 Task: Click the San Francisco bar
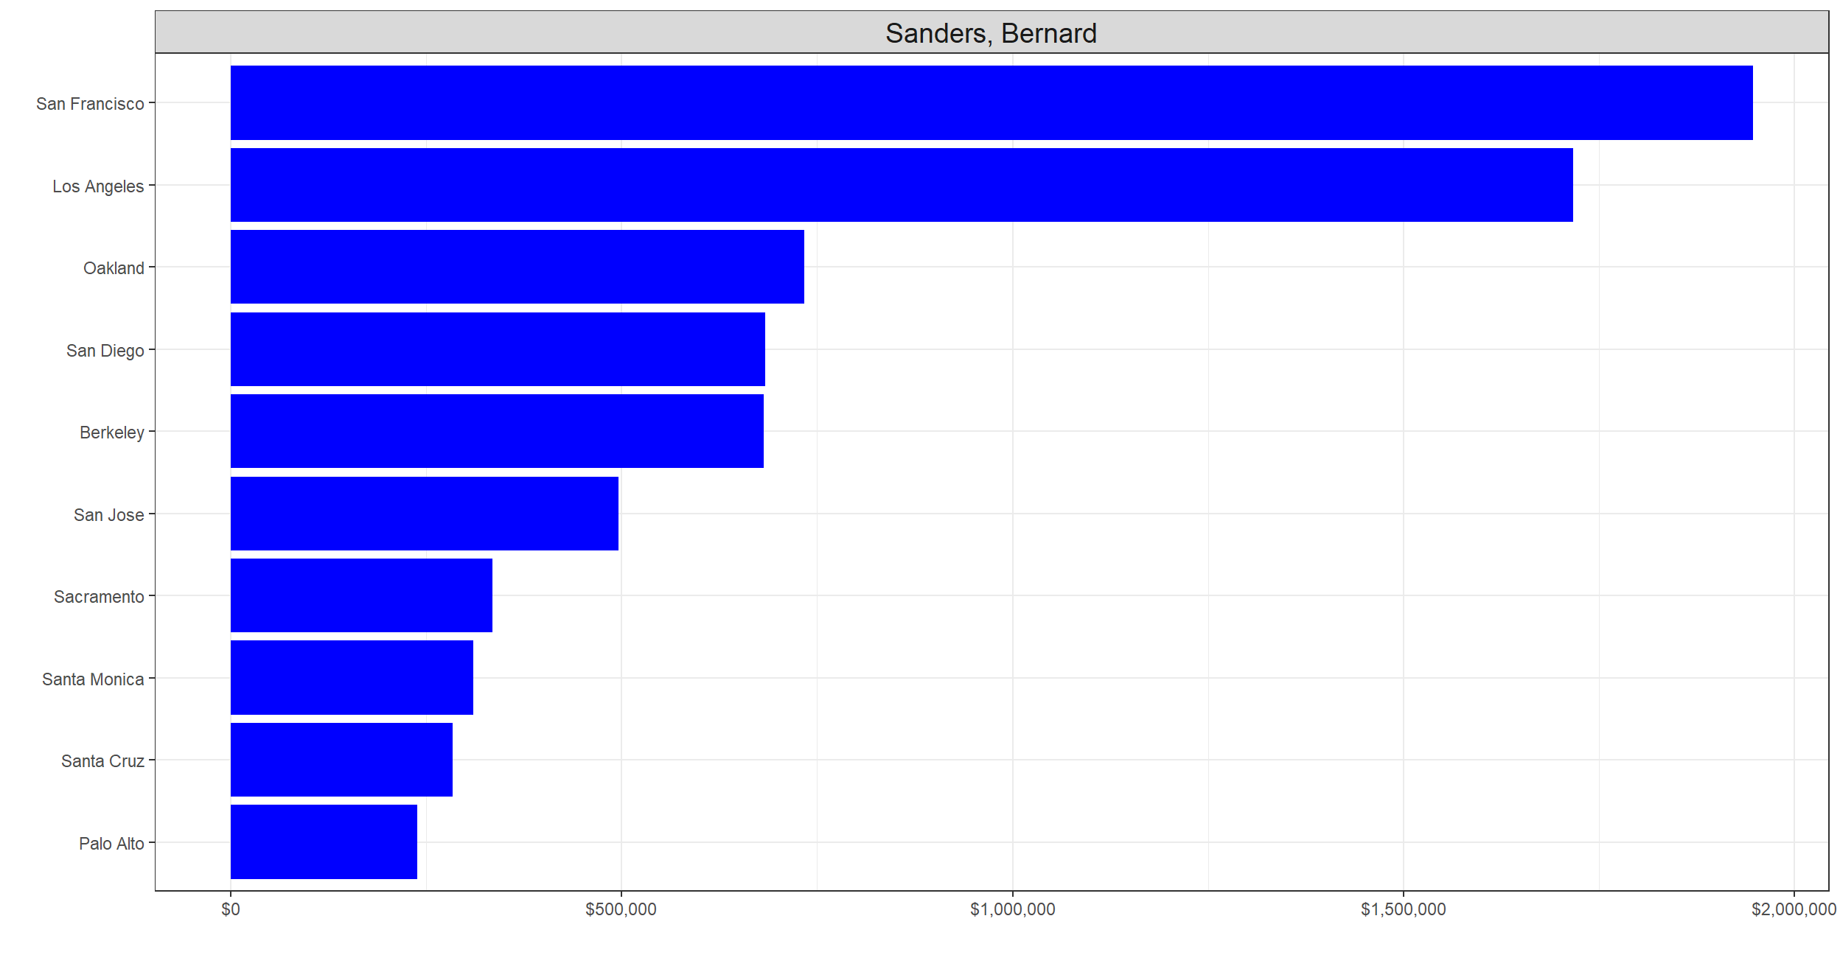[x=991, y=102]
